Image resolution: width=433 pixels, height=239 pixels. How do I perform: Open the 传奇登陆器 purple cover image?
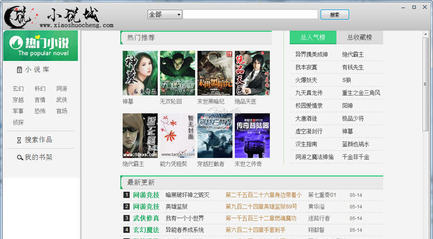coord(252,135)
